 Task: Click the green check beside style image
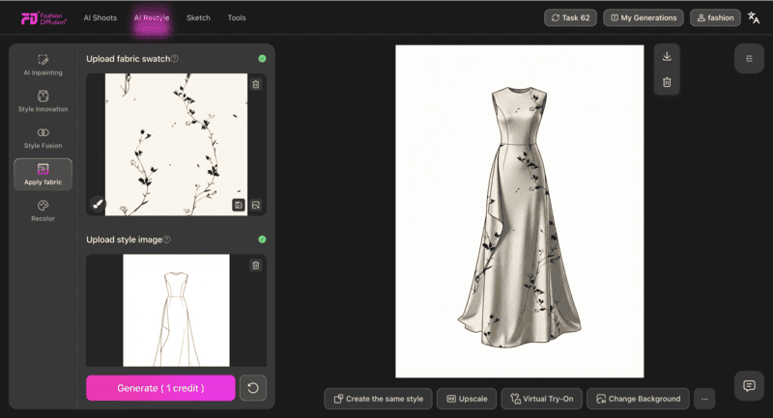pyautogui.click(x=262, y=239)
